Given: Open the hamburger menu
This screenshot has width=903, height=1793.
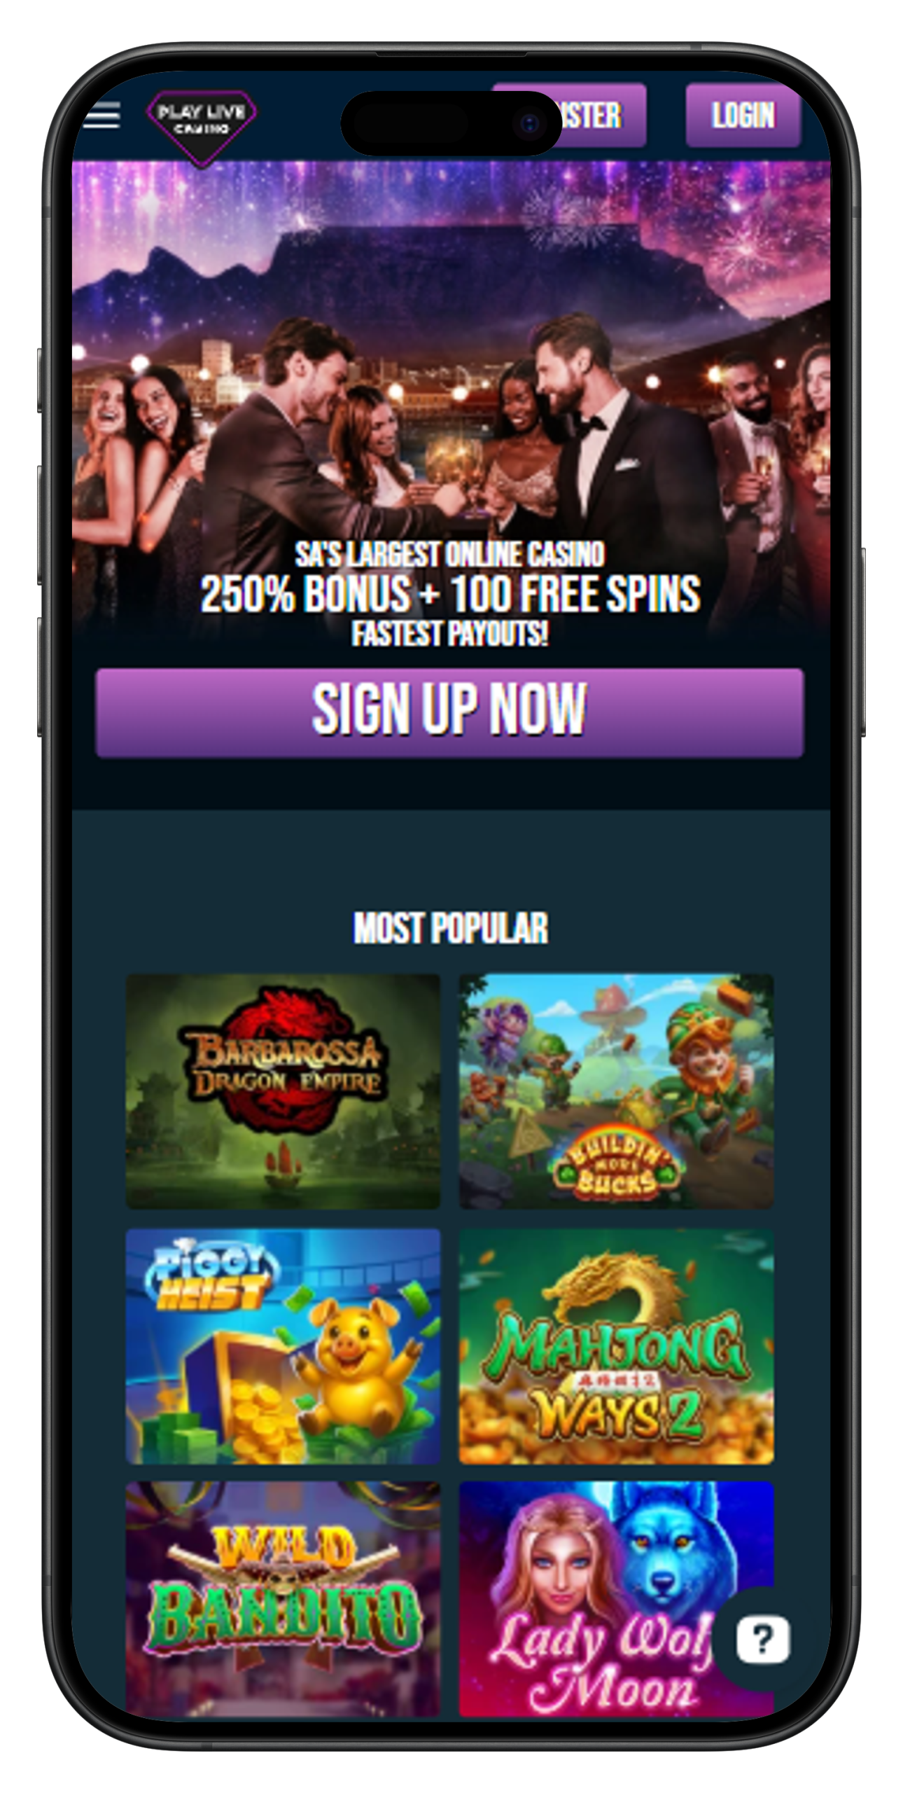Looking at the screenshot, I should tap(101, 115).
